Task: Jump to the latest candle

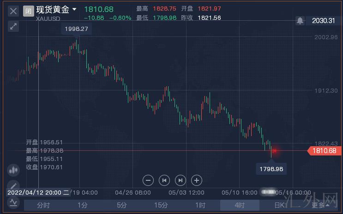Action: [181, 180]
